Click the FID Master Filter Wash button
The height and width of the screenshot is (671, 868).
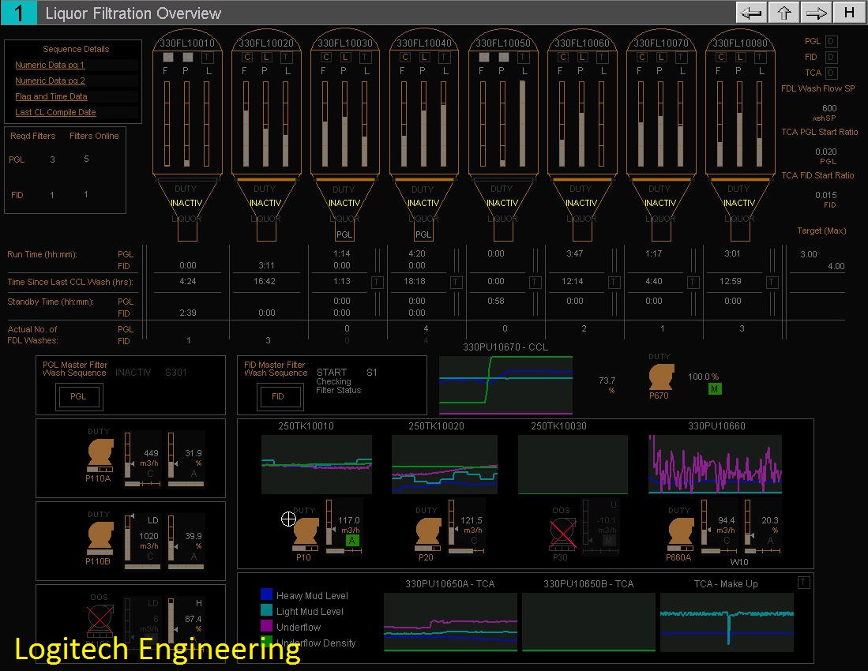click(x=280, y=396)
